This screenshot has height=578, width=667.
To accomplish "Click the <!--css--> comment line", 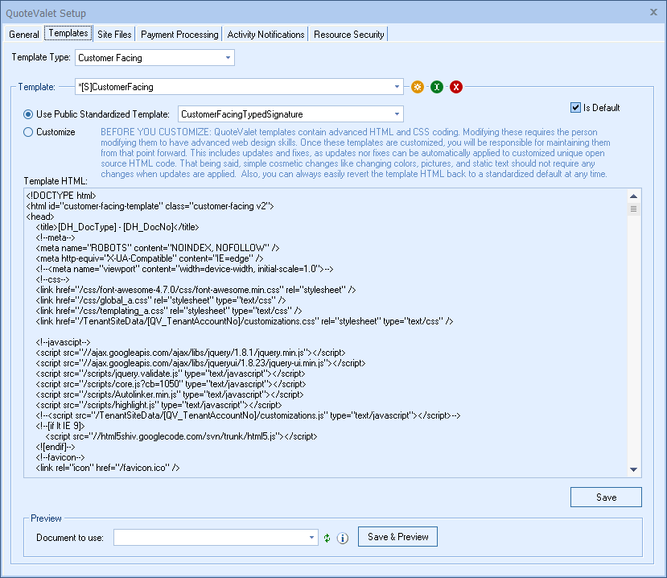I will click(x=53, y=279).
